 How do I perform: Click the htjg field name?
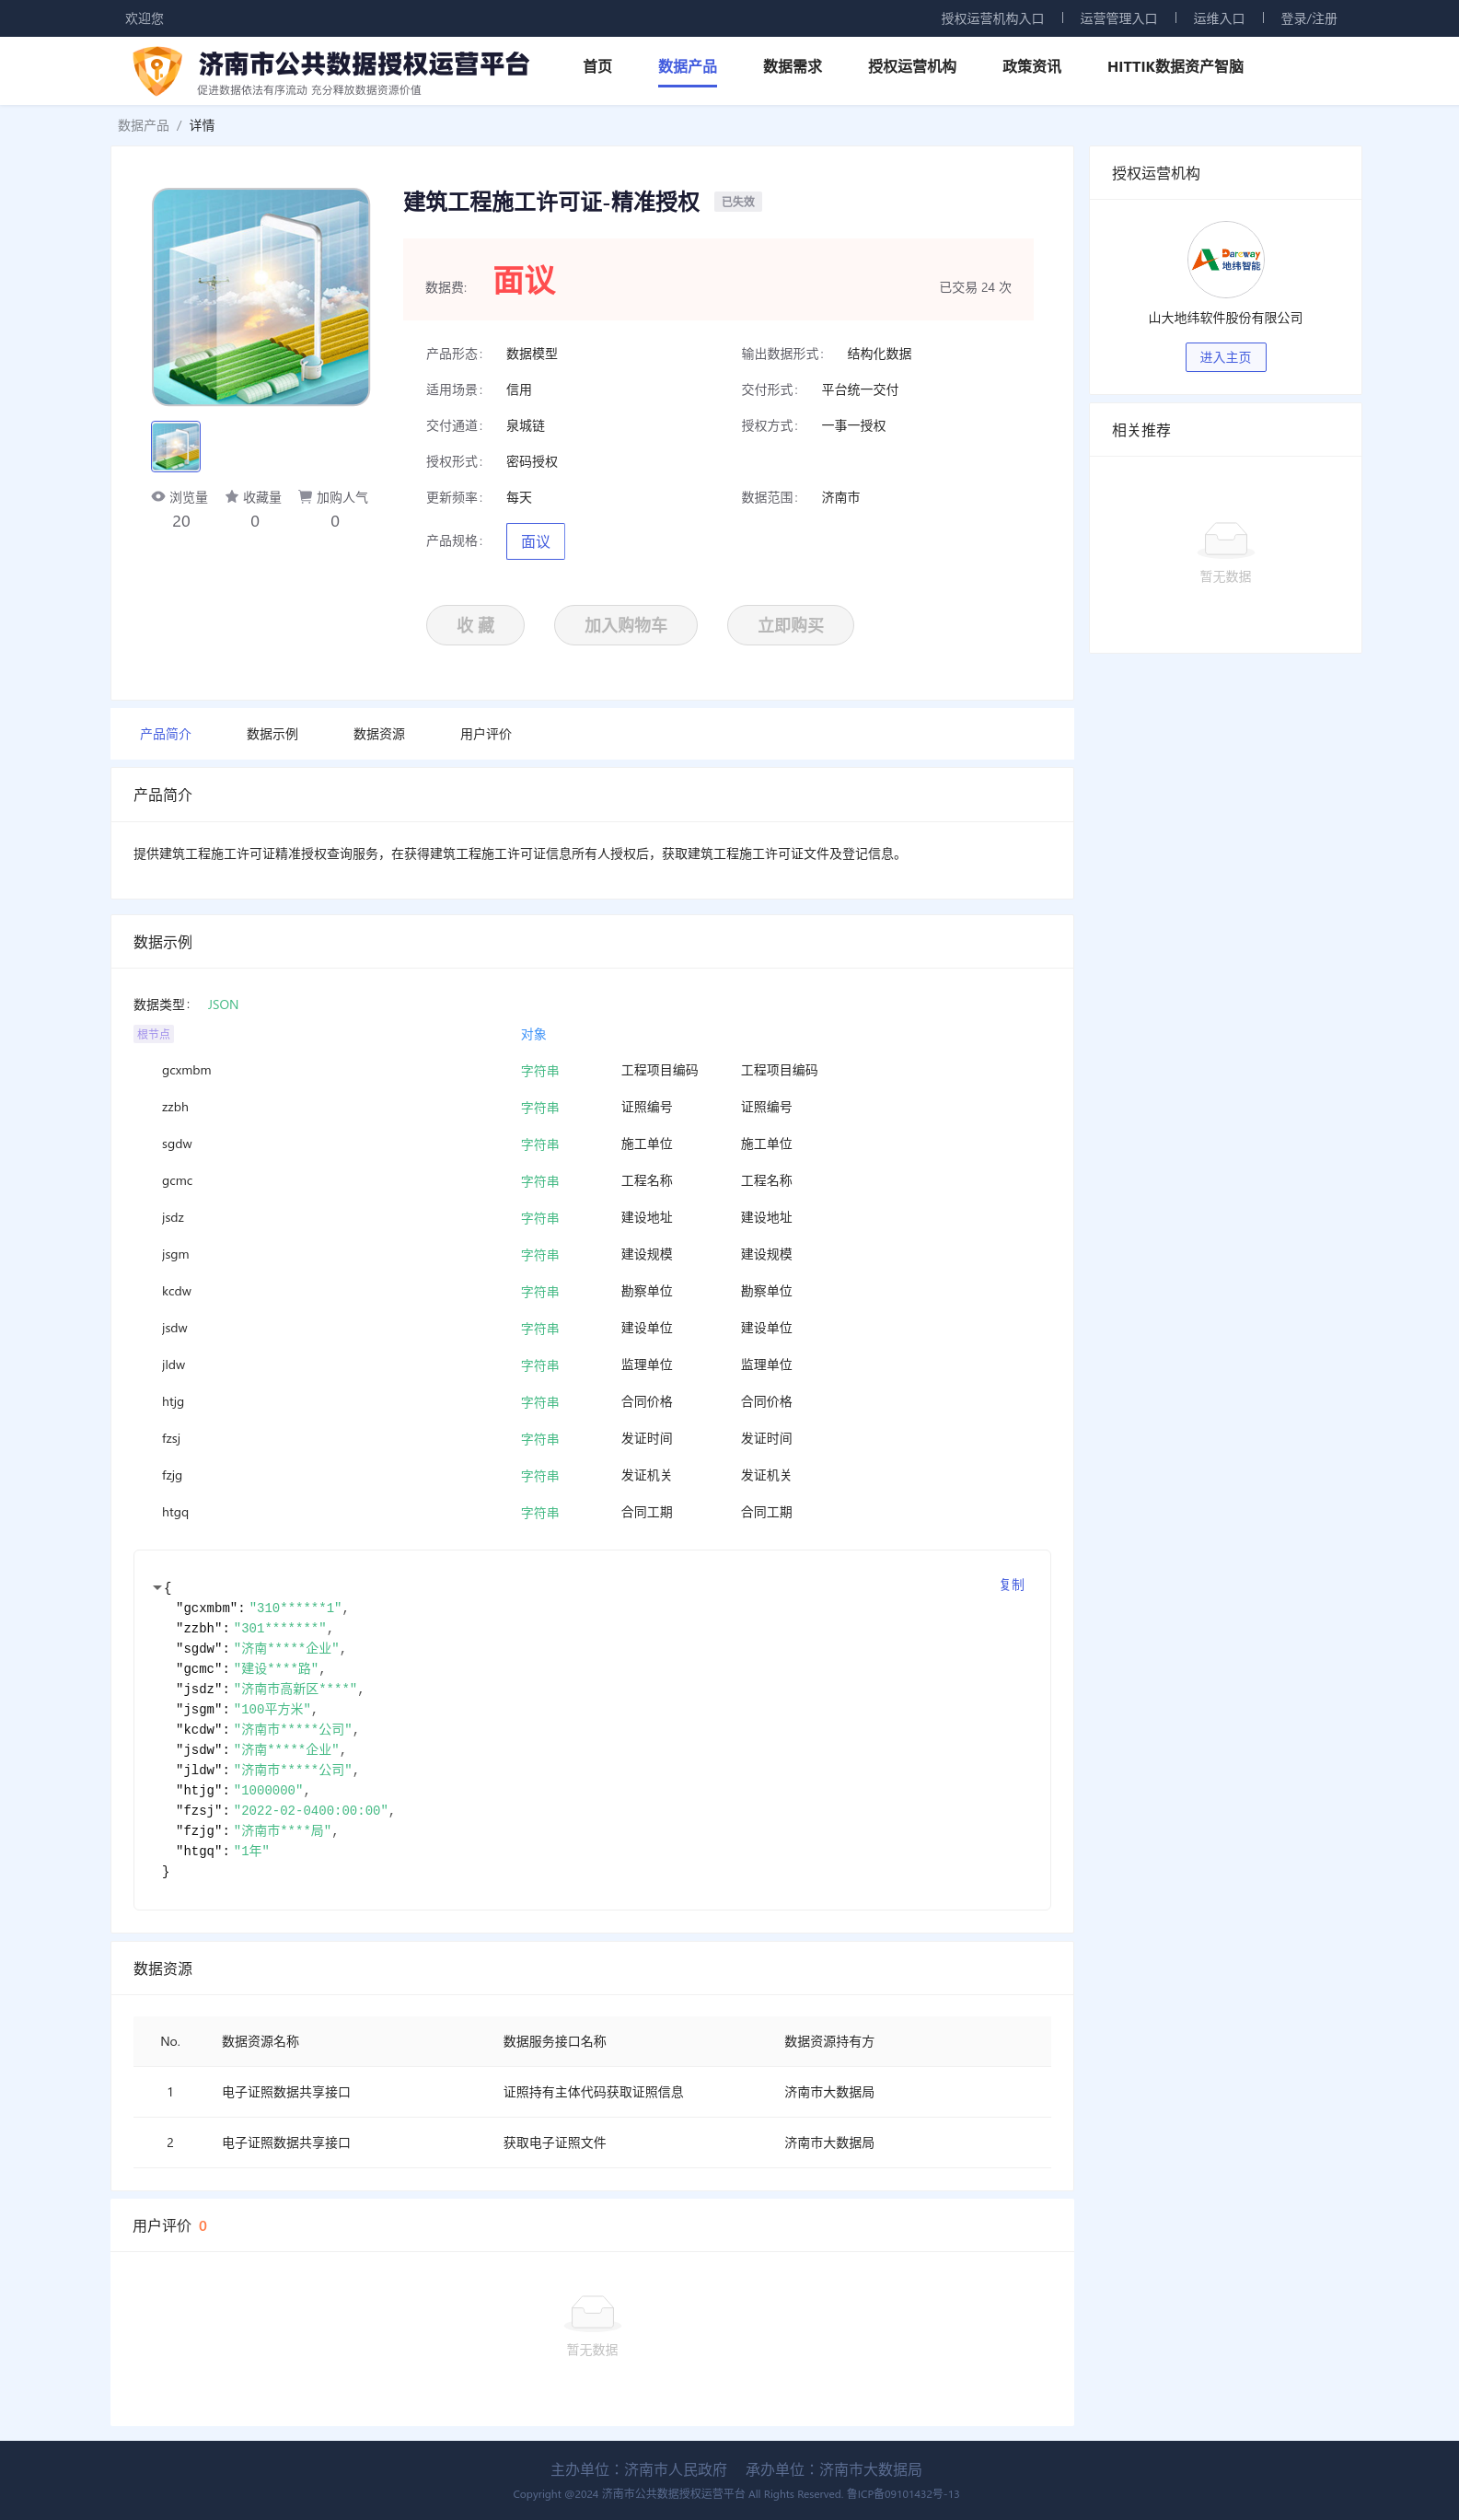pos(173,1401)
